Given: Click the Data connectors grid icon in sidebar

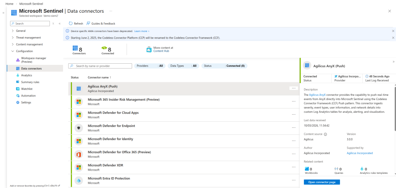Looking at the screenshot, I should point(18,69).
